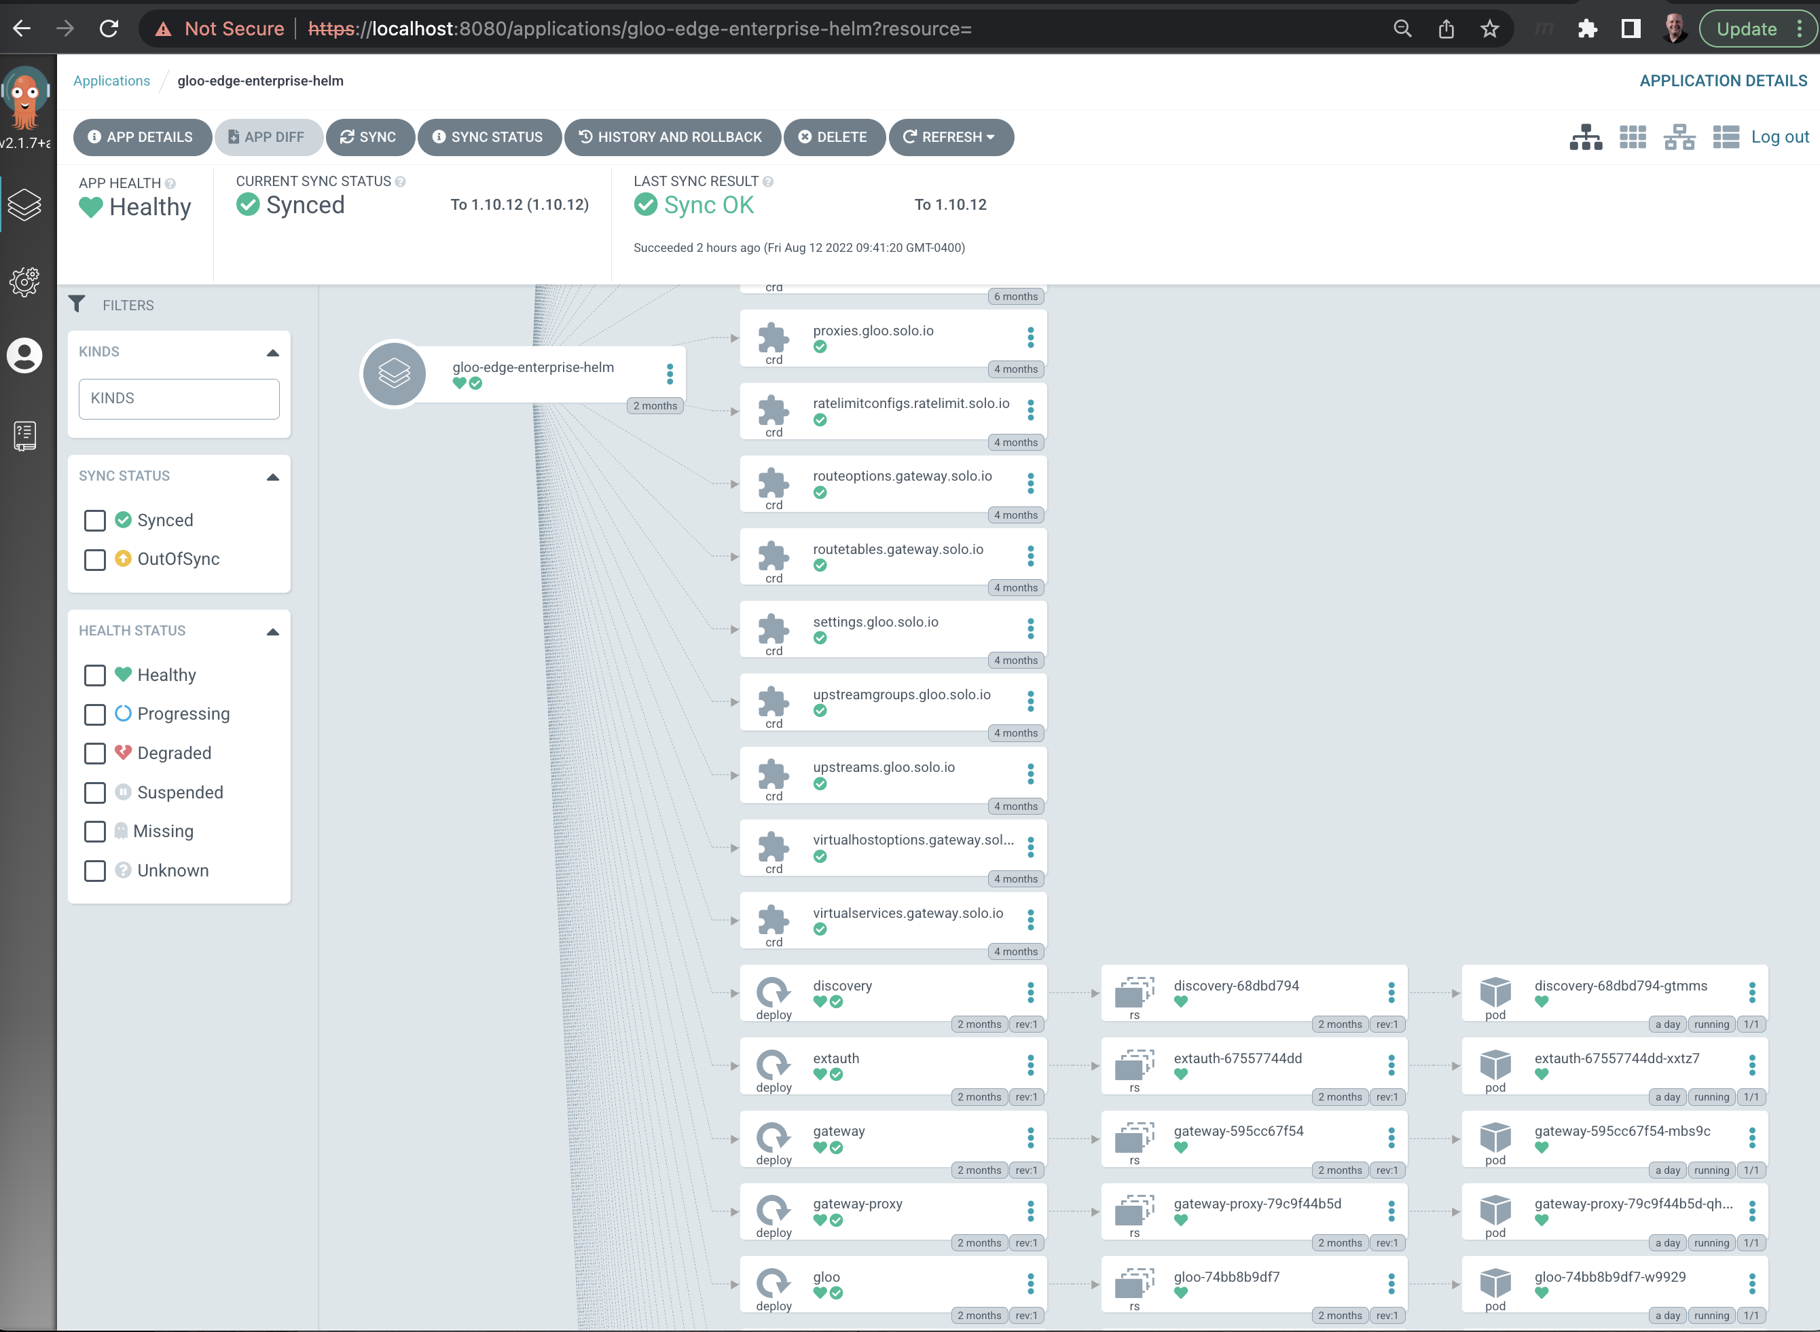Open User Info from the person sidebar icon
This screenshot has height=1332, width=1820.
tap(25, 356)
